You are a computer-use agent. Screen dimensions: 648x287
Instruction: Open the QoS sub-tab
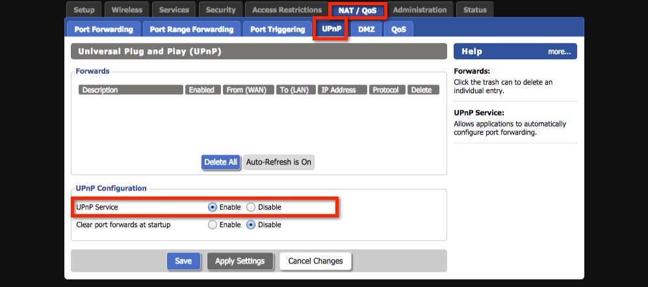398,29
